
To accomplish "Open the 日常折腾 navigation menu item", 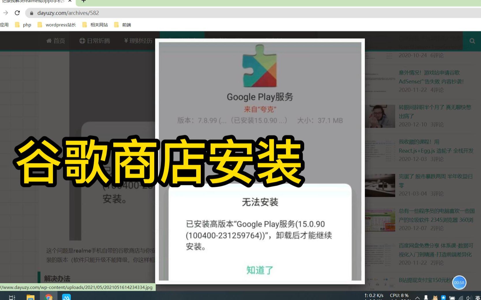I will tap(95, 41).
